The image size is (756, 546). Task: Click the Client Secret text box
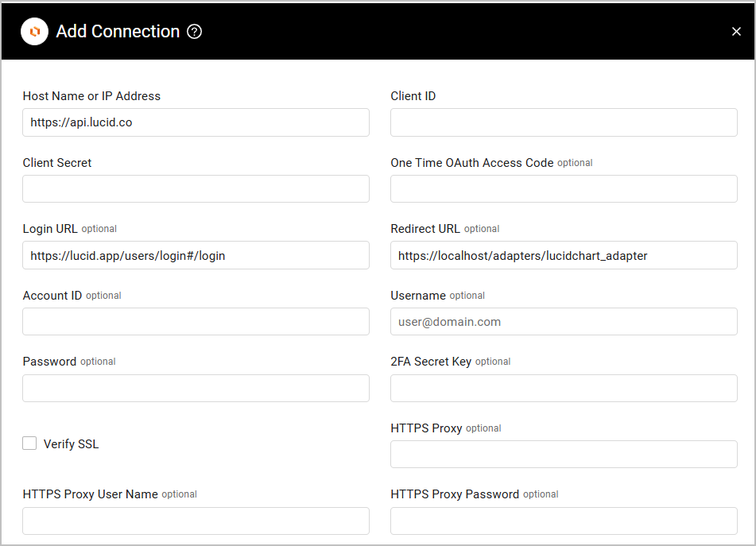click(196, 189)
